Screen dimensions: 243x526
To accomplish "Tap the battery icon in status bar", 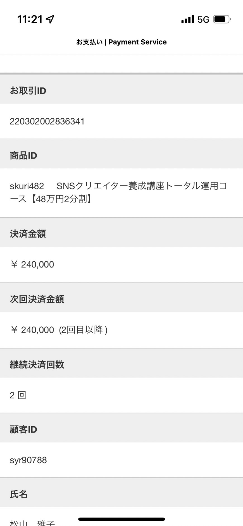I will (x=222, y=19).
